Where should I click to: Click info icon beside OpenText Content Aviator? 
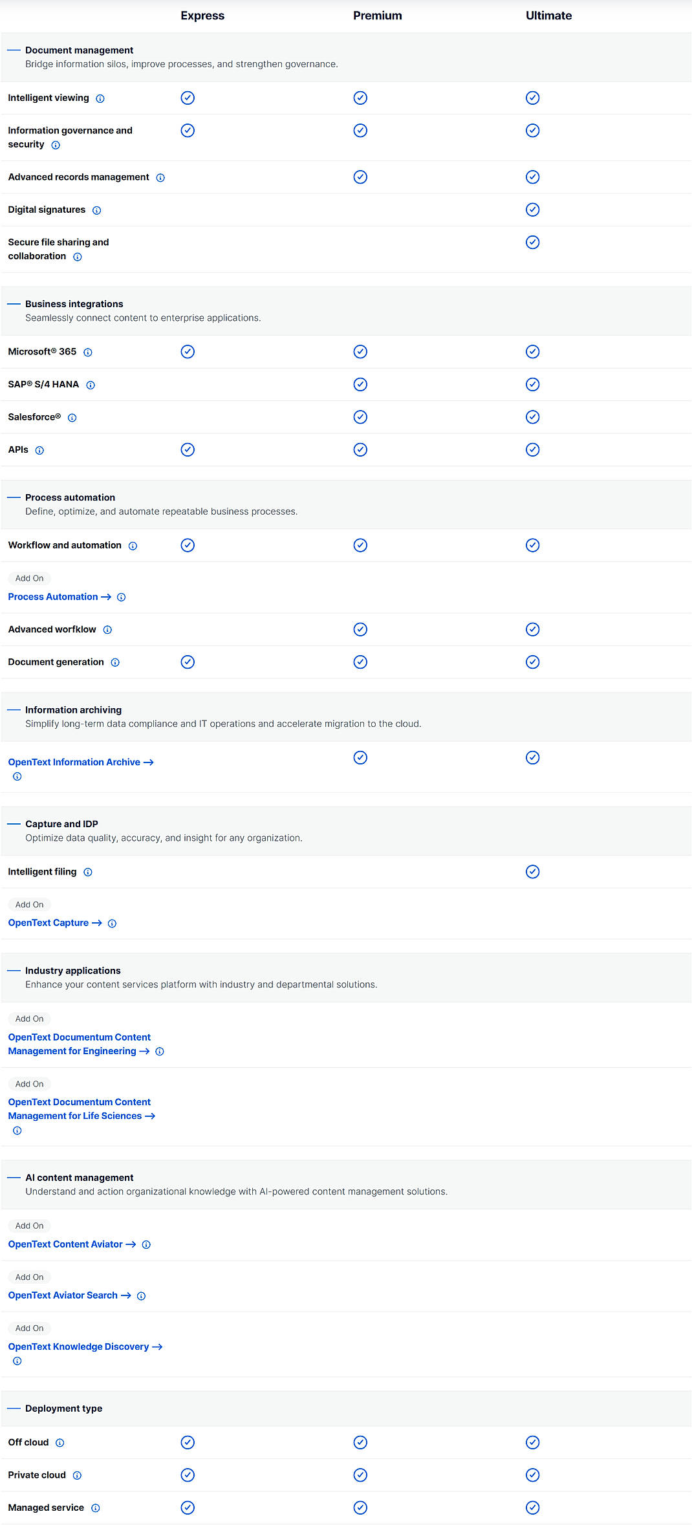click(146, 1245)
